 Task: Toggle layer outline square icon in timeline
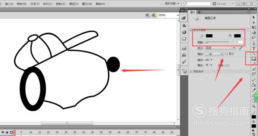11,132
